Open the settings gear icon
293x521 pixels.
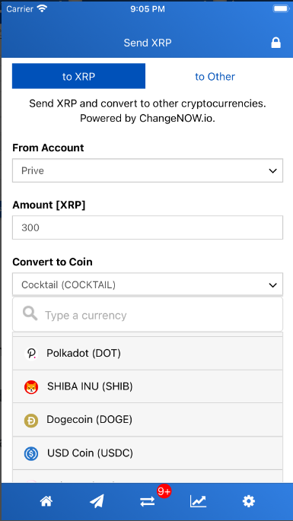tap(248, 501)
